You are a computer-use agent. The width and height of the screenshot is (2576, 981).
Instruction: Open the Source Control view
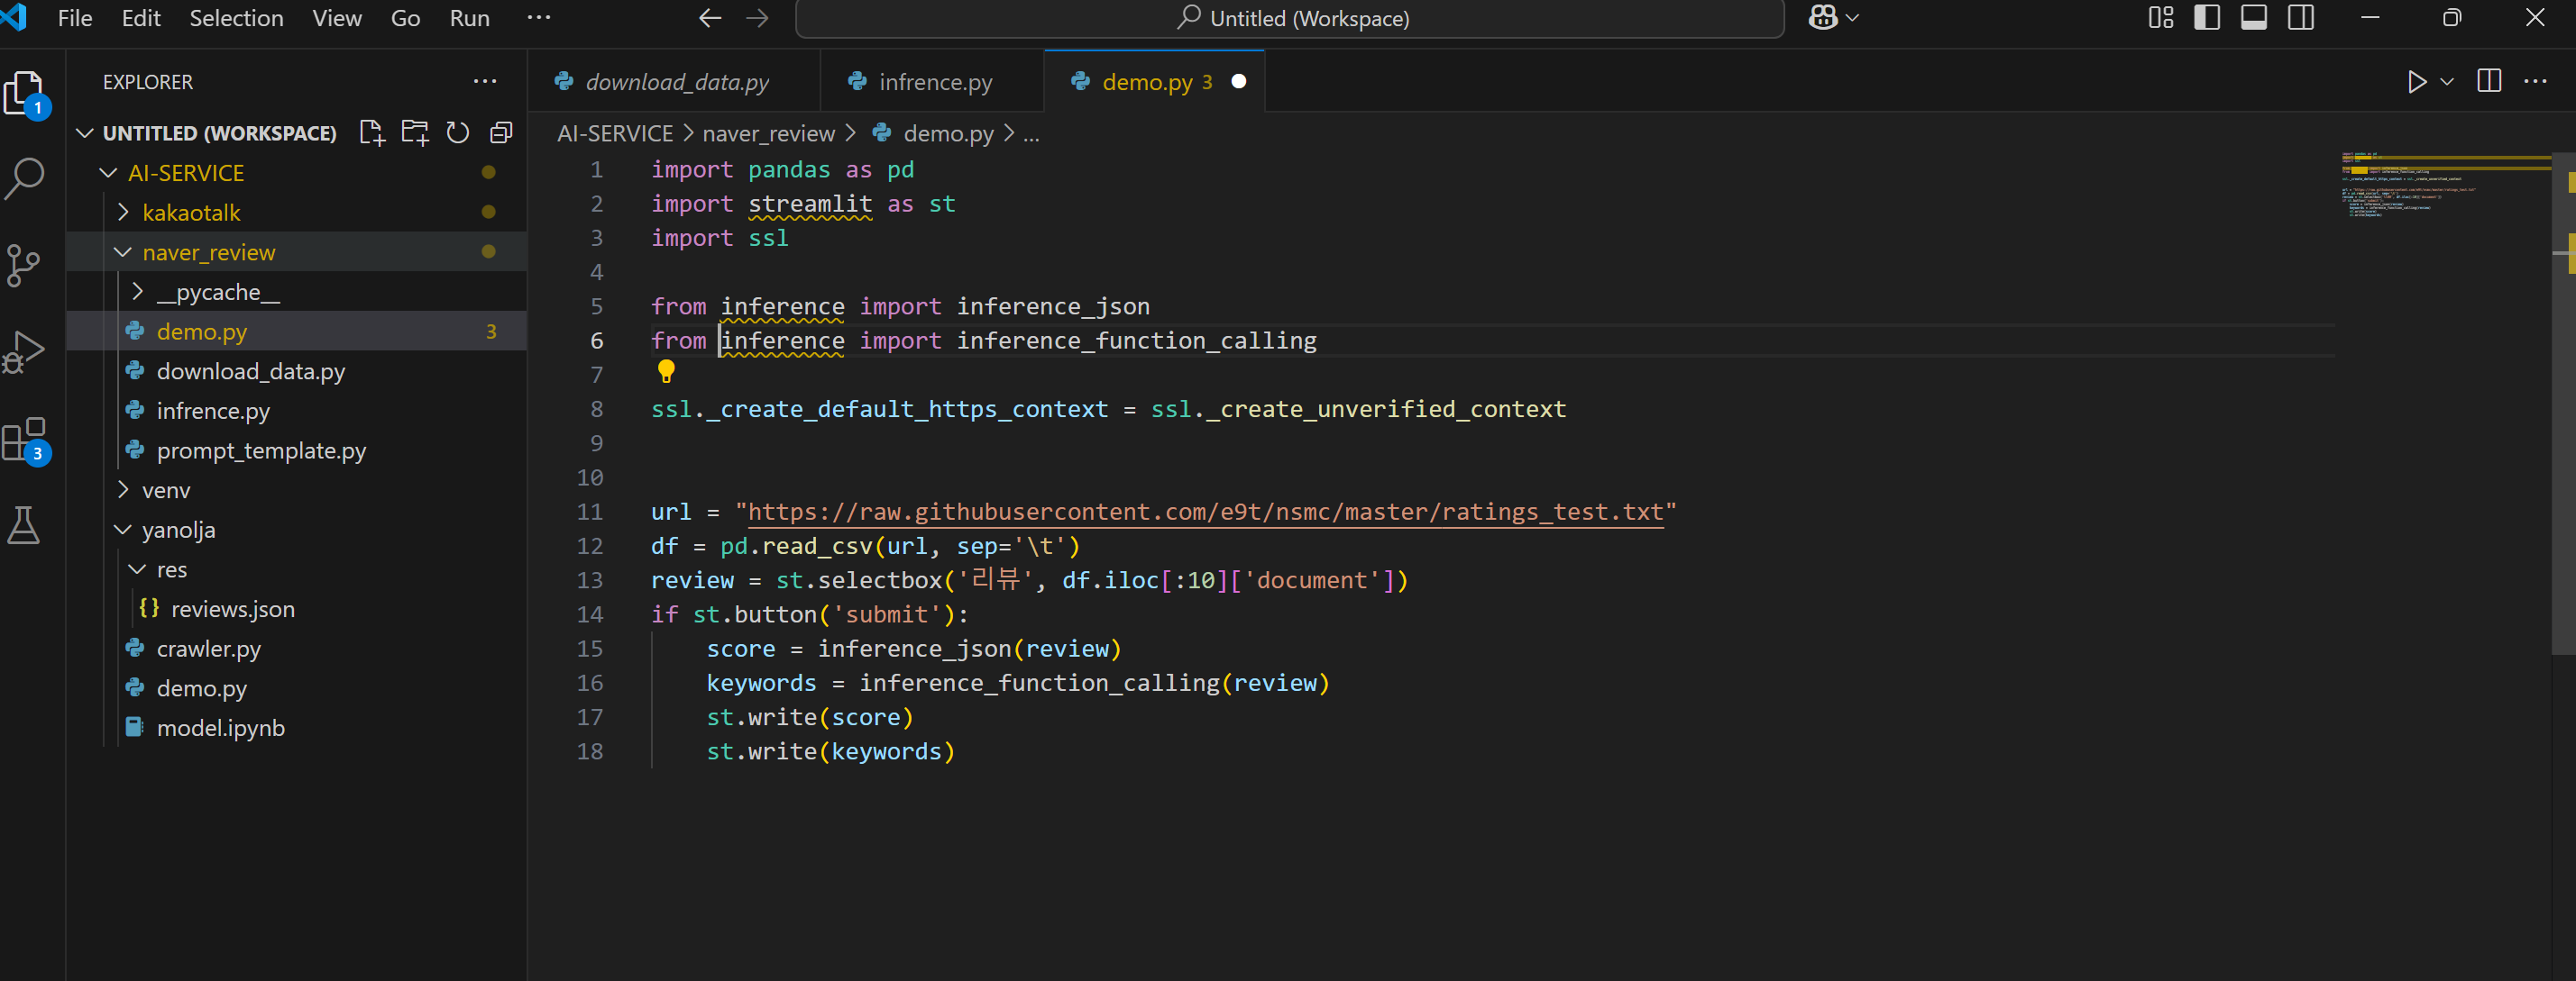(24, 265)
